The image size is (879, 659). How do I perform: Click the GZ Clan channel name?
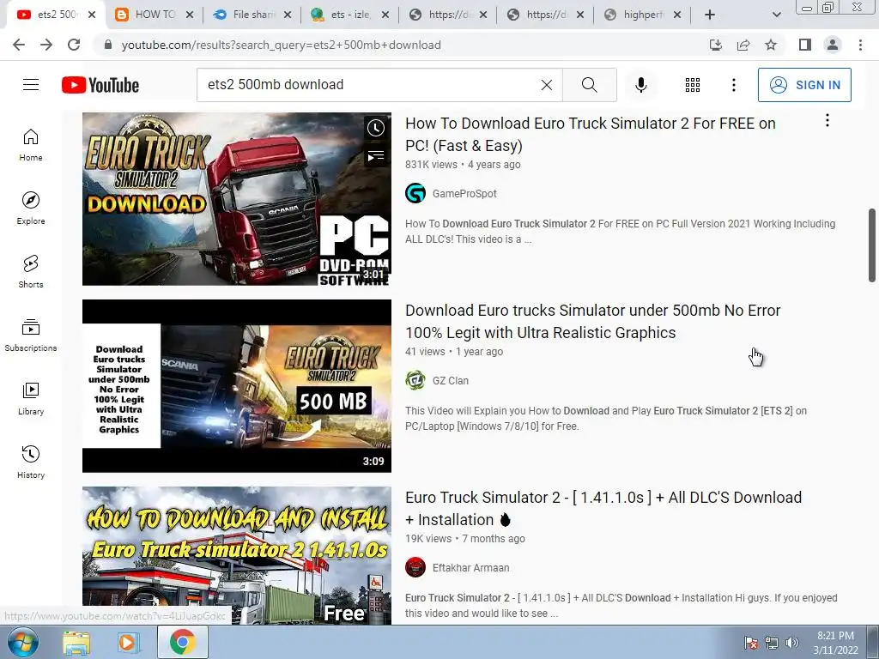coord(450,380)
